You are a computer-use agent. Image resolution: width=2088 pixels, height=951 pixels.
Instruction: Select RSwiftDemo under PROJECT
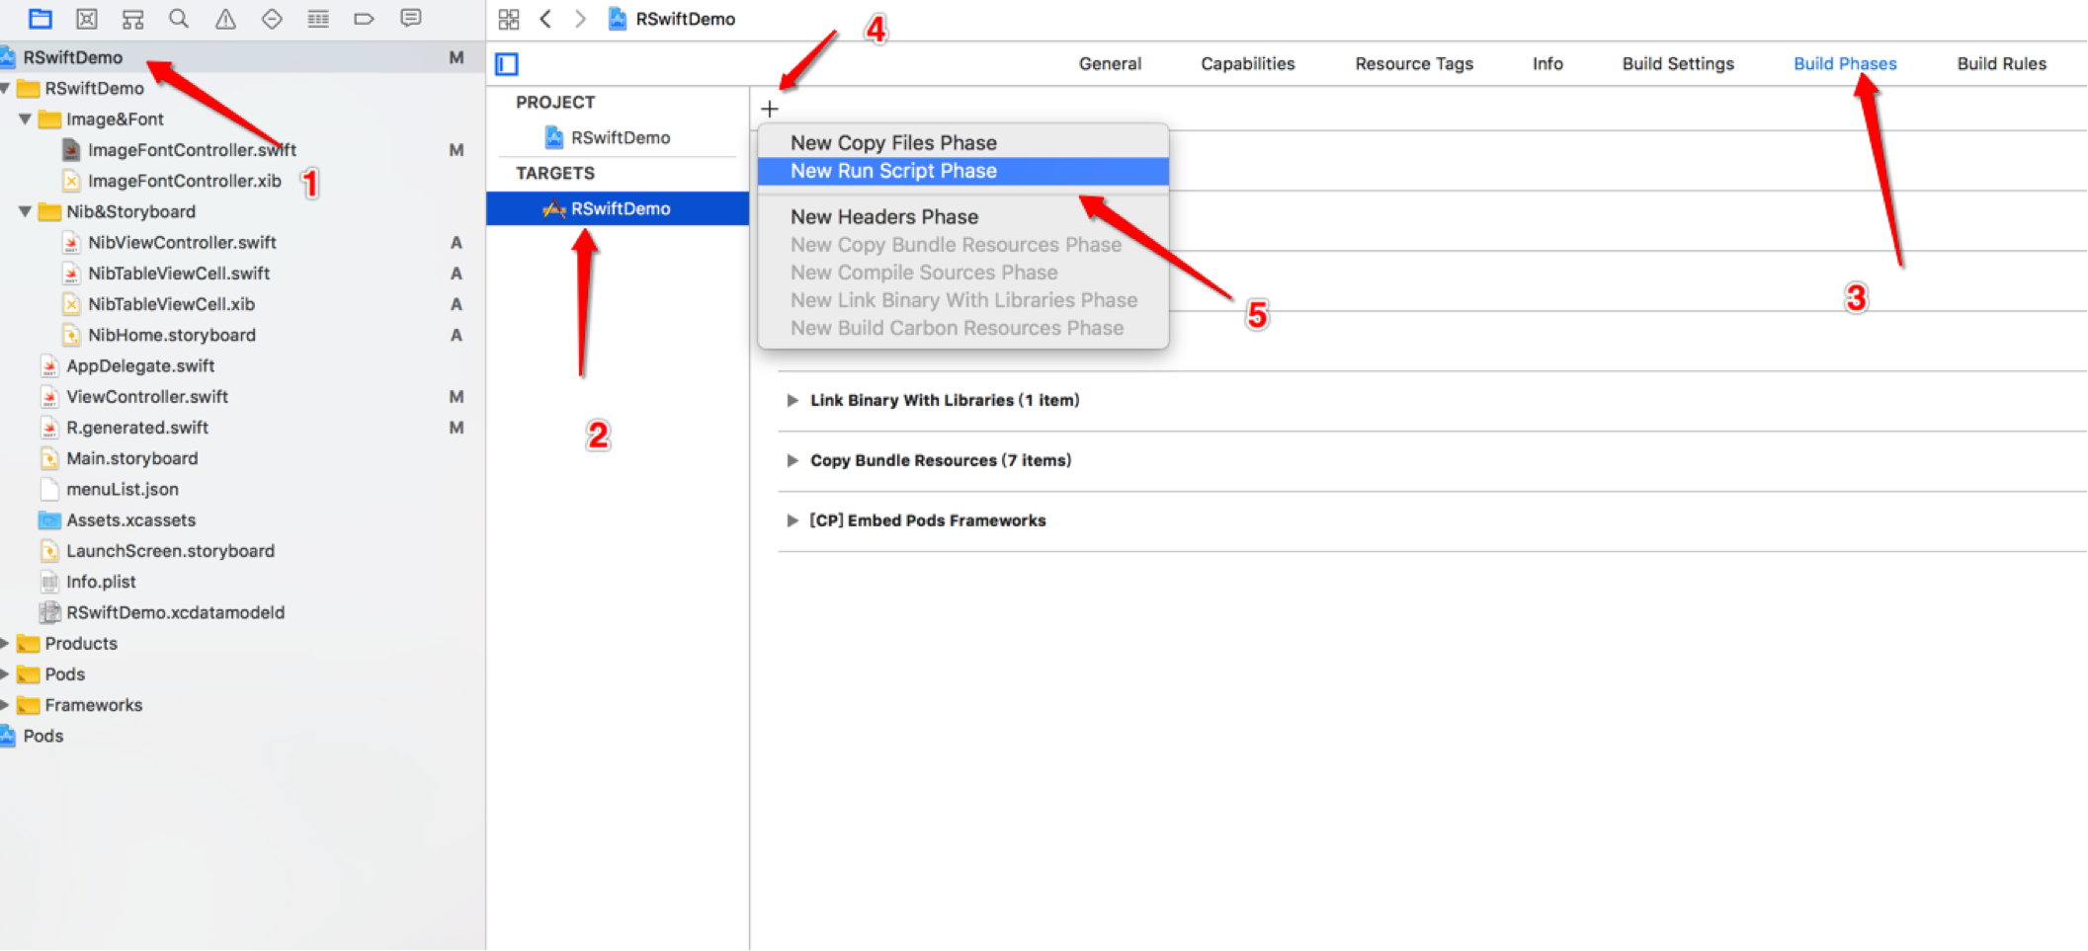[620, 137]
